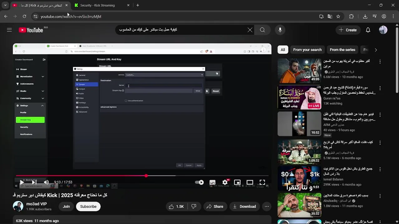Open mo3ad VIP channel avatar
Screen dimensions: 399x224
[x=18, y=207]
